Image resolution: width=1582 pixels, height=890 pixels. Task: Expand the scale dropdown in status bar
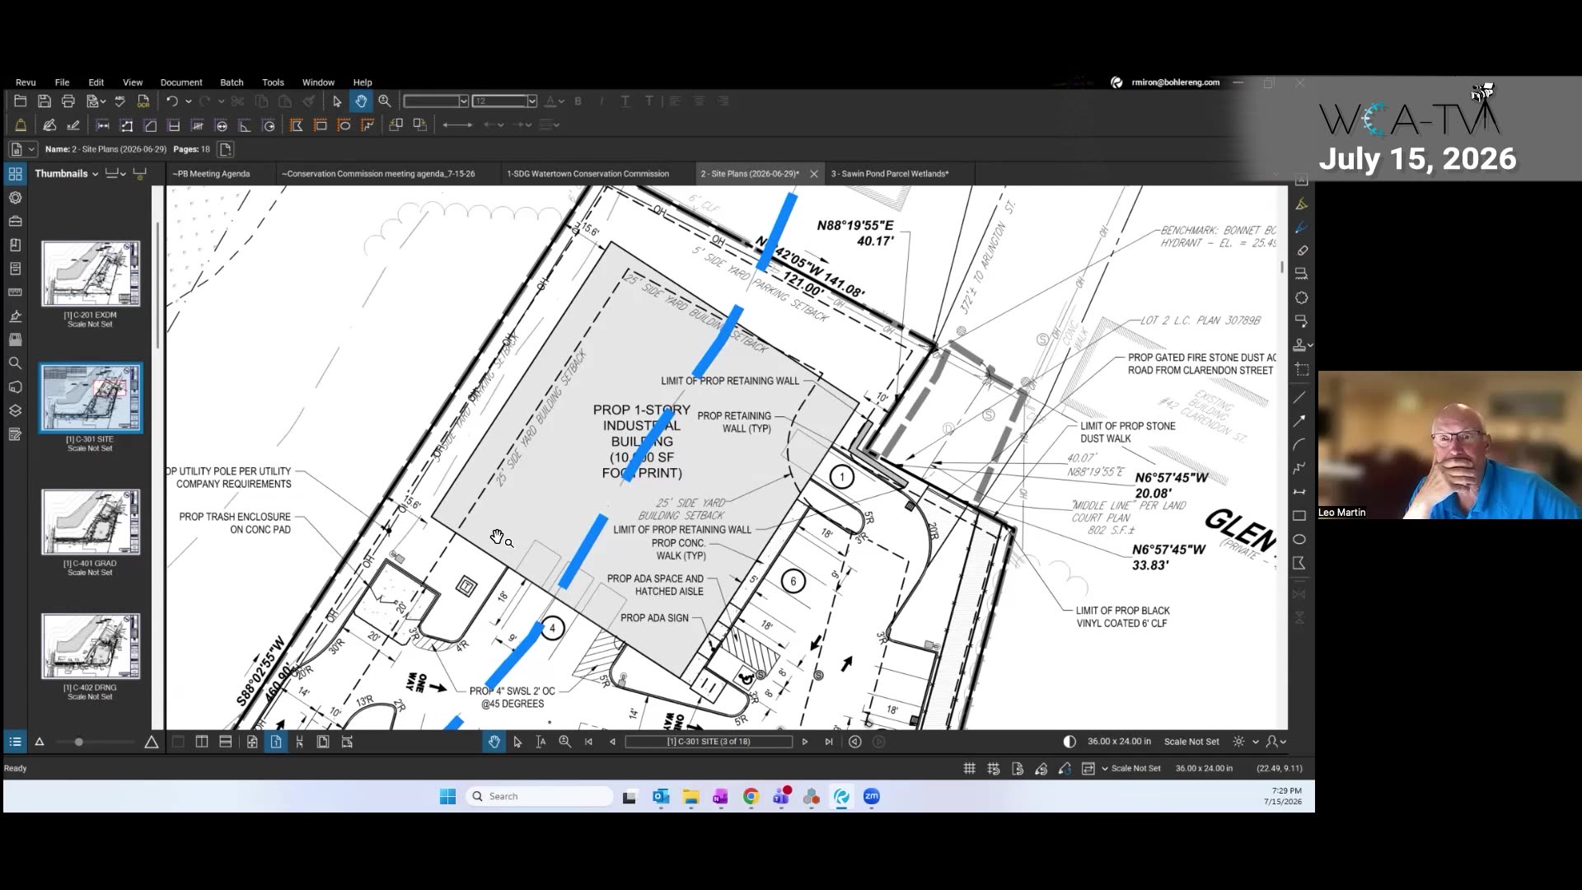tap(1104, 769)
